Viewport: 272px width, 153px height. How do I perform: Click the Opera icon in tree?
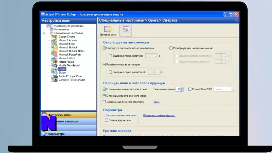56,69
